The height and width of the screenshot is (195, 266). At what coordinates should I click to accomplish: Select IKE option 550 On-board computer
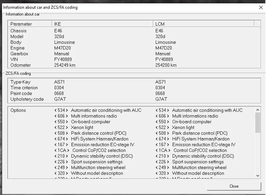click(x=82, y=122)
